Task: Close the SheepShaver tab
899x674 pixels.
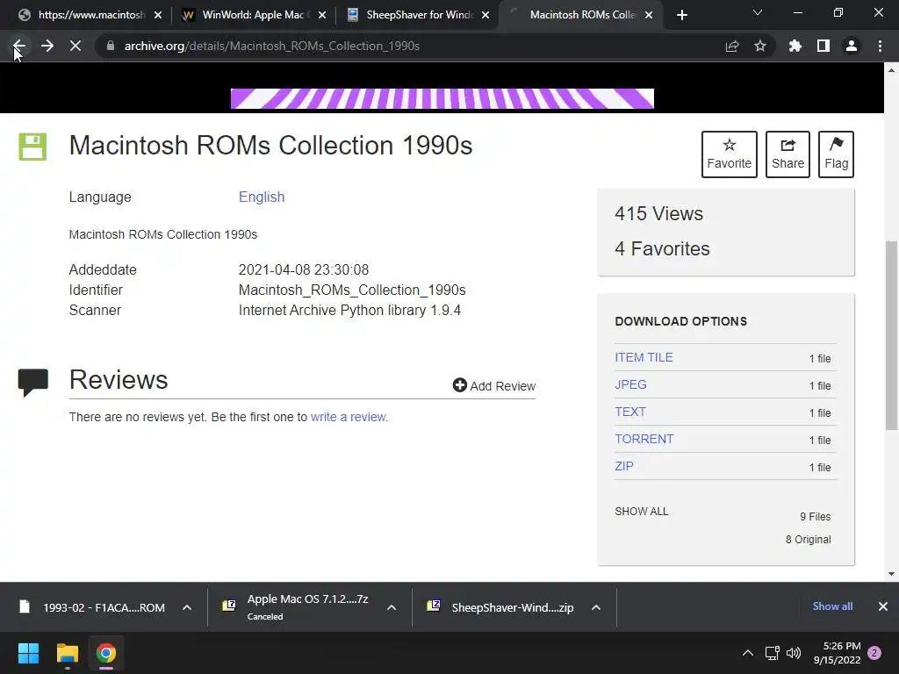Action: pos(485,15)
